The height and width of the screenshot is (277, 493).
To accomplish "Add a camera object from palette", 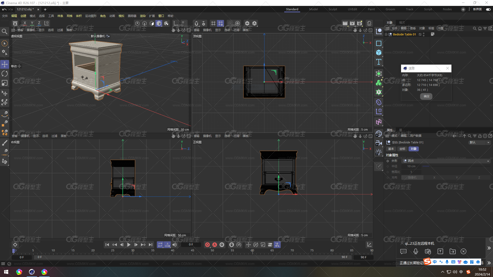I will [x=379, y=143].
